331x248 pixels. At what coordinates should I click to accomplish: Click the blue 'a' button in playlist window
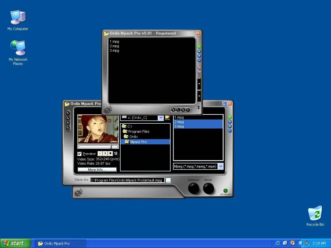(199, 51)
